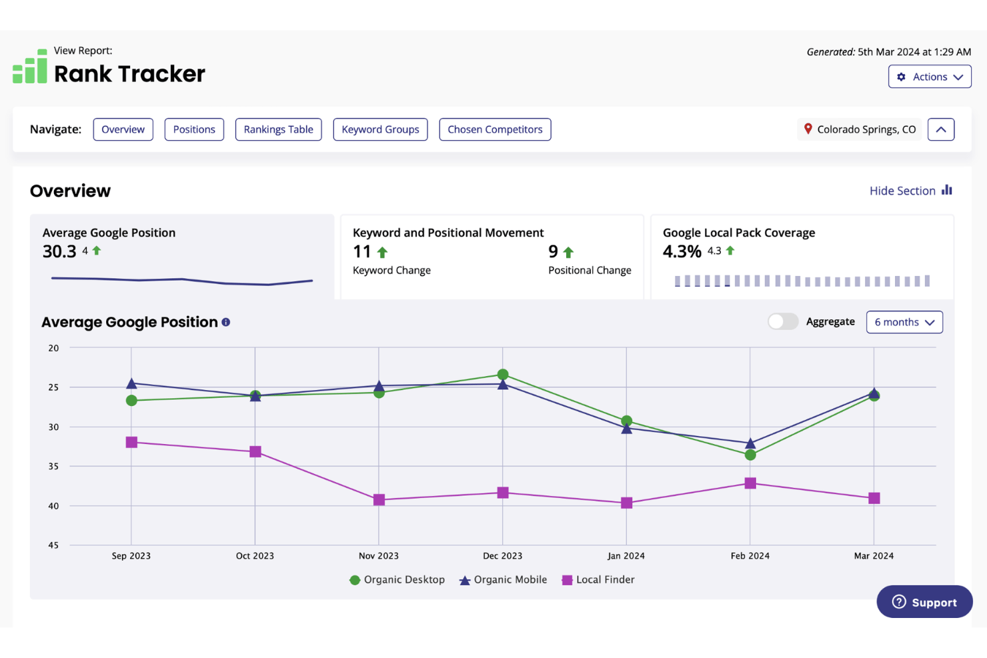Click Local Finder square for Feb 2024
The height and width of the screenshot is (658, 987).
coord(750,483)
